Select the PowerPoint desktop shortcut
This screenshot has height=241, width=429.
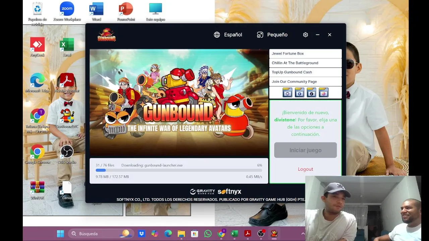coord(126,12)
